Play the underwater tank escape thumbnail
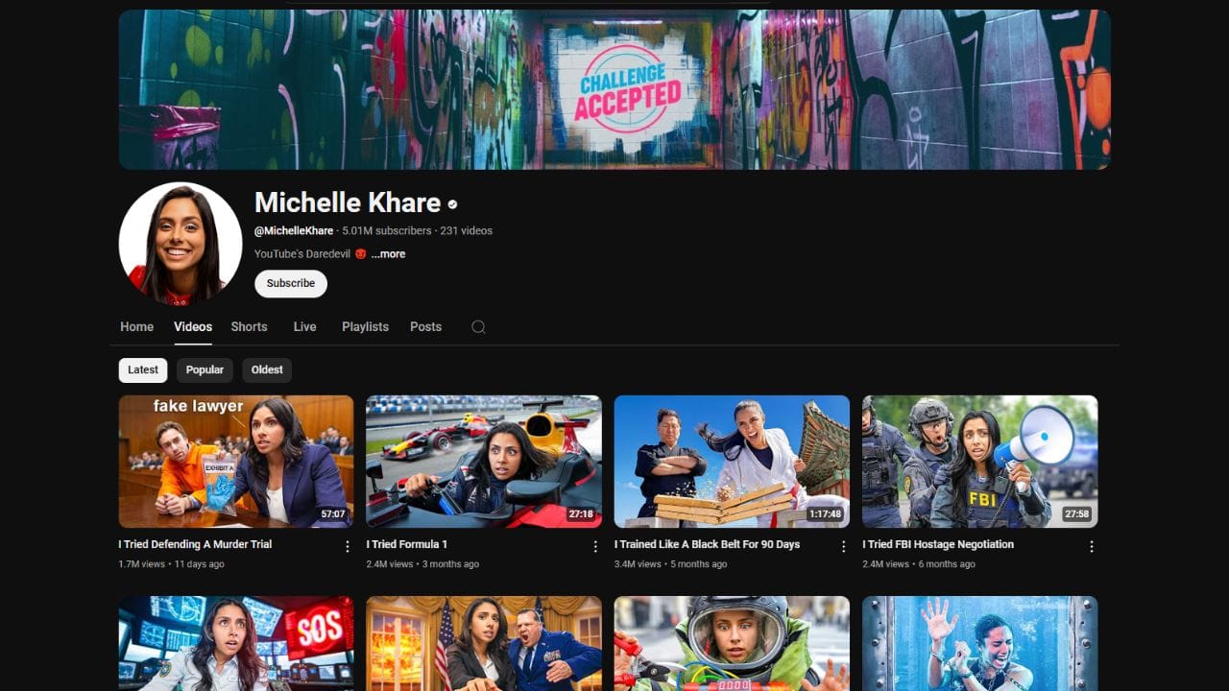Screen dimensions: 1229x691 979,644
